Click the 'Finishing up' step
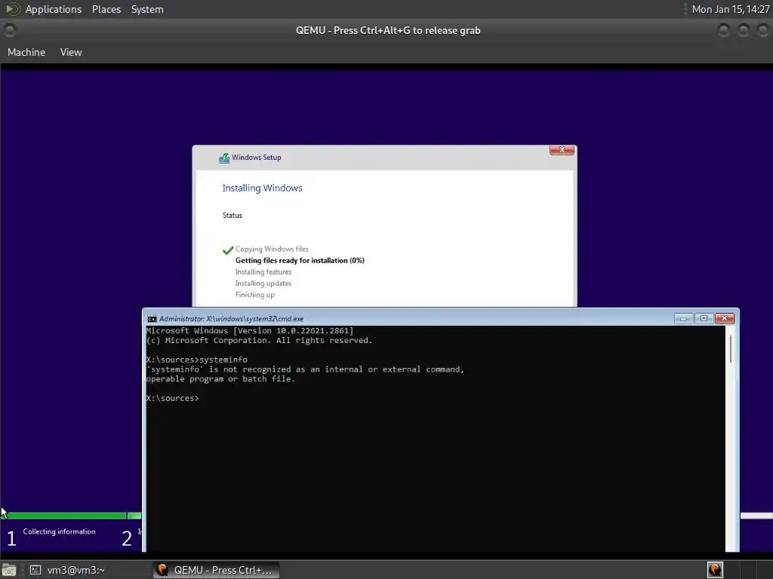Viewport: 773px width, 579px height. [255, 295]
